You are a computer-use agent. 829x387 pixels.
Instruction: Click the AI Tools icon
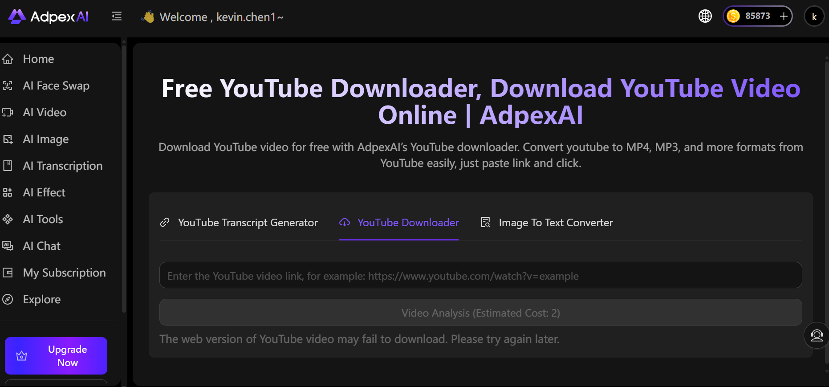[x=8, y=219]
